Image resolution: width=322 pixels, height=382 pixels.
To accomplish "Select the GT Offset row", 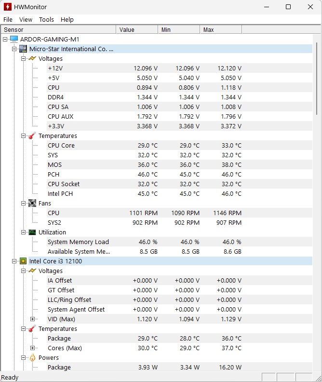I will 179,290.
